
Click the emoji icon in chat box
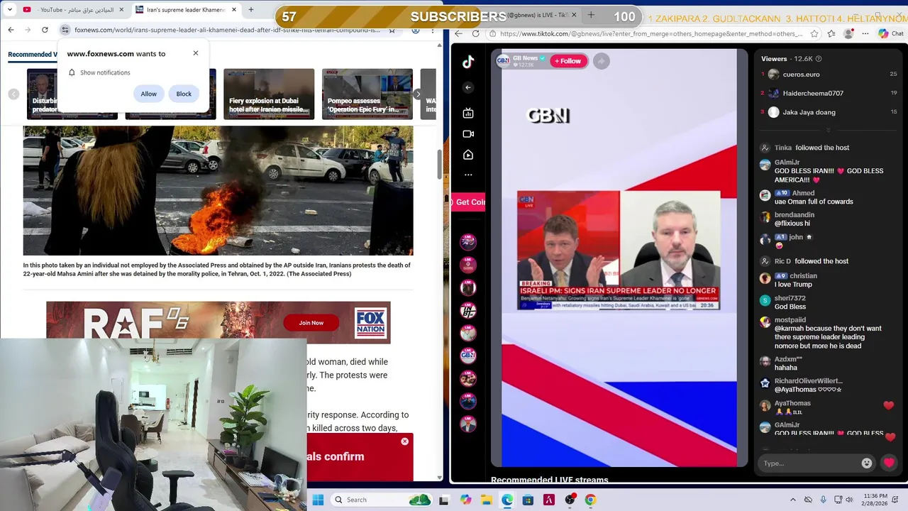tap(866, 463)
